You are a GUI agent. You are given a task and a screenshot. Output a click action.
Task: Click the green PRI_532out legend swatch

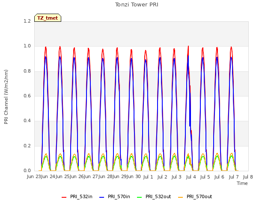[x=140, y=197]
